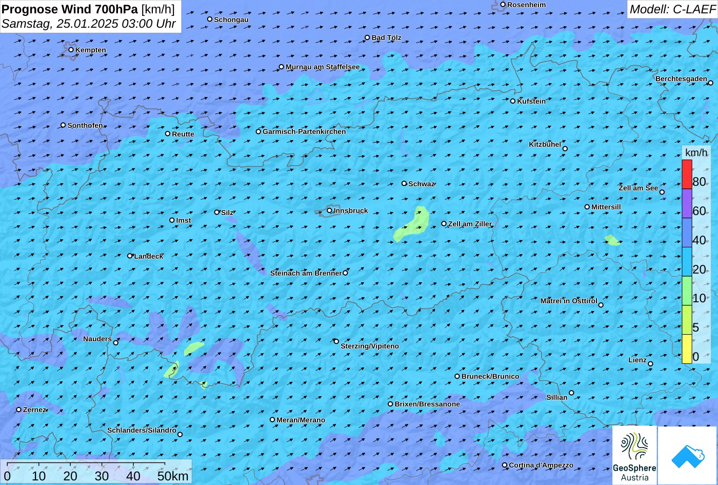The height and width of the screenshot is (485, 718).
Task: Click the Nauders city marker
Action: click(116, 343)
